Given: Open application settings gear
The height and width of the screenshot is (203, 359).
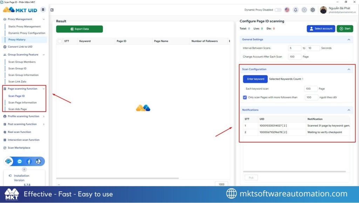Looking at the screenshot, I should click(313, 10).
